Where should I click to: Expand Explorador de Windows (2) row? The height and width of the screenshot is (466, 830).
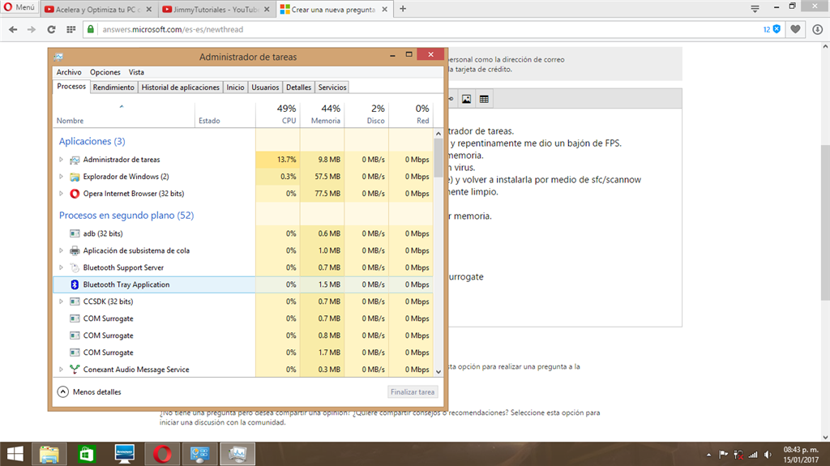coord(61,177)
